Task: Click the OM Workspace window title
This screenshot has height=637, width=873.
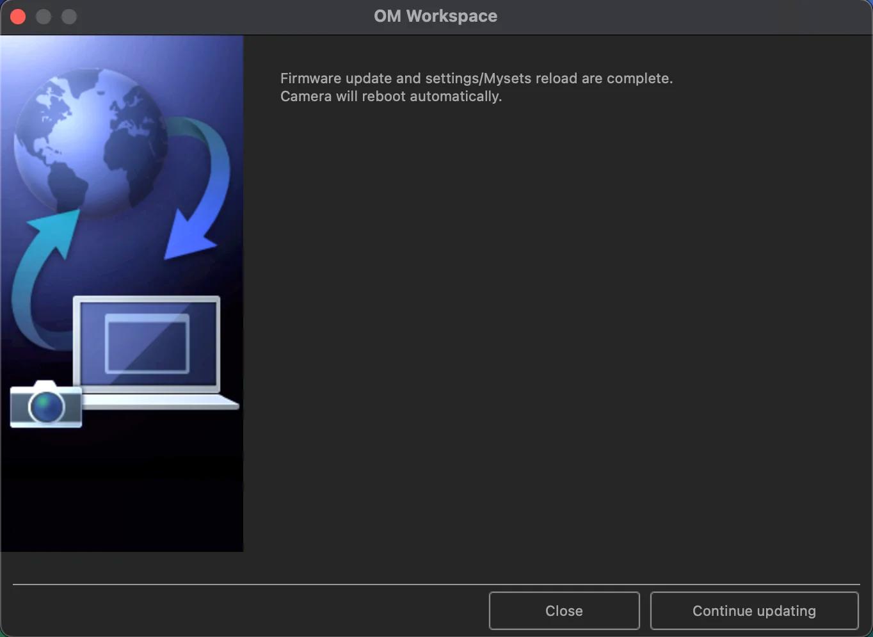Action: 436,16
